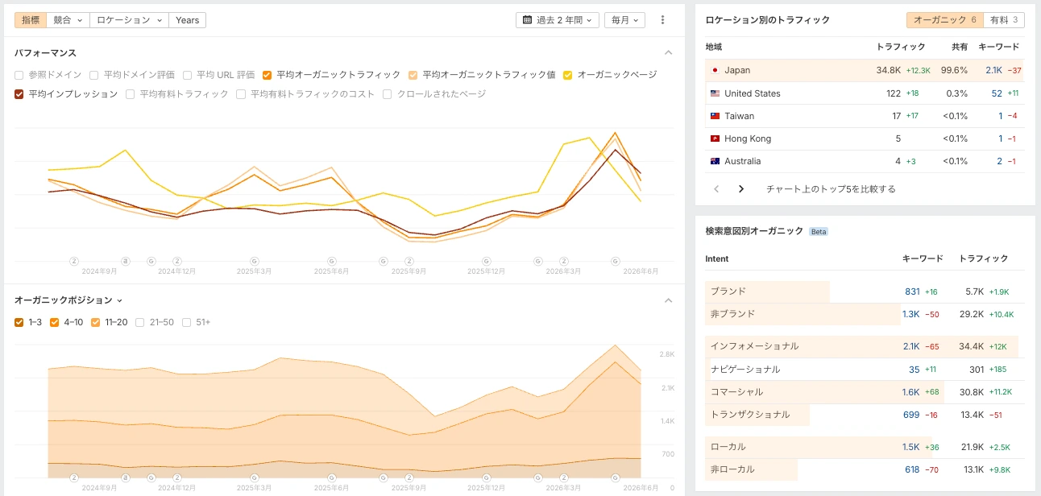Open ブランド keywords count 831

pyautogui.click(x=912, y=291)
